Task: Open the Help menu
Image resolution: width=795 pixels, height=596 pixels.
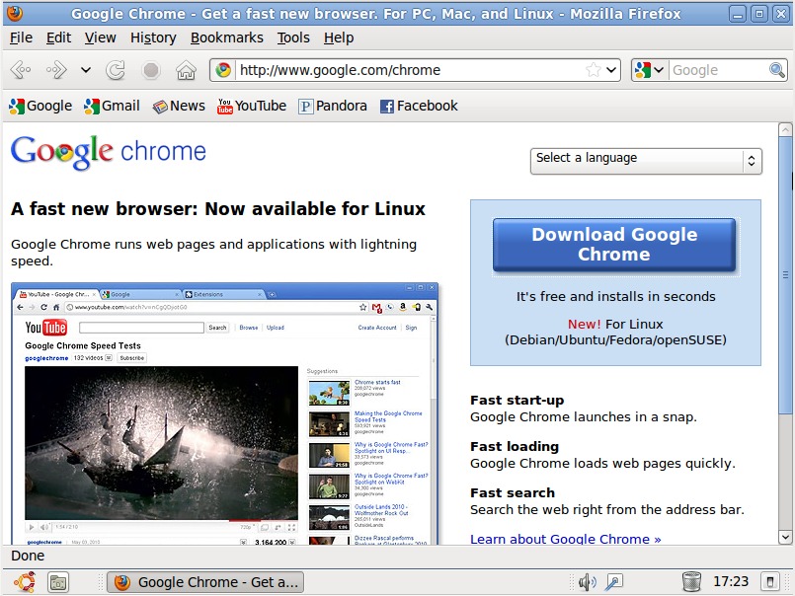Action: [x=339, y=37]
